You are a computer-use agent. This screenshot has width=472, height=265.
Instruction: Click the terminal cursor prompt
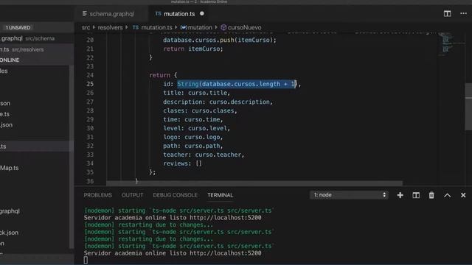pos(86,260)
